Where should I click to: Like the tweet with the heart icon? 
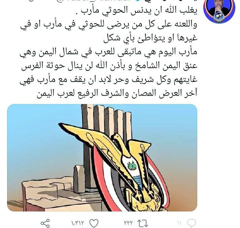click(94, 223)
